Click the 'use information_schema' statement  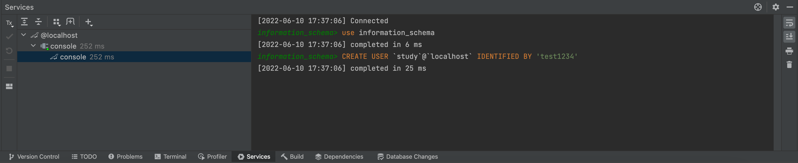388,33
